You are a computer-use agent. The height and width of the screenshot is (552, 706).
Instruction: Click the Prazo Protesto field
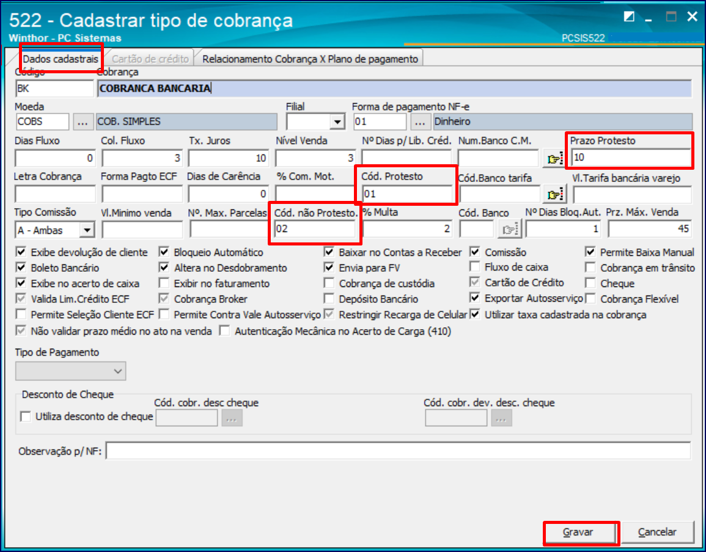(x=631, y=158)
